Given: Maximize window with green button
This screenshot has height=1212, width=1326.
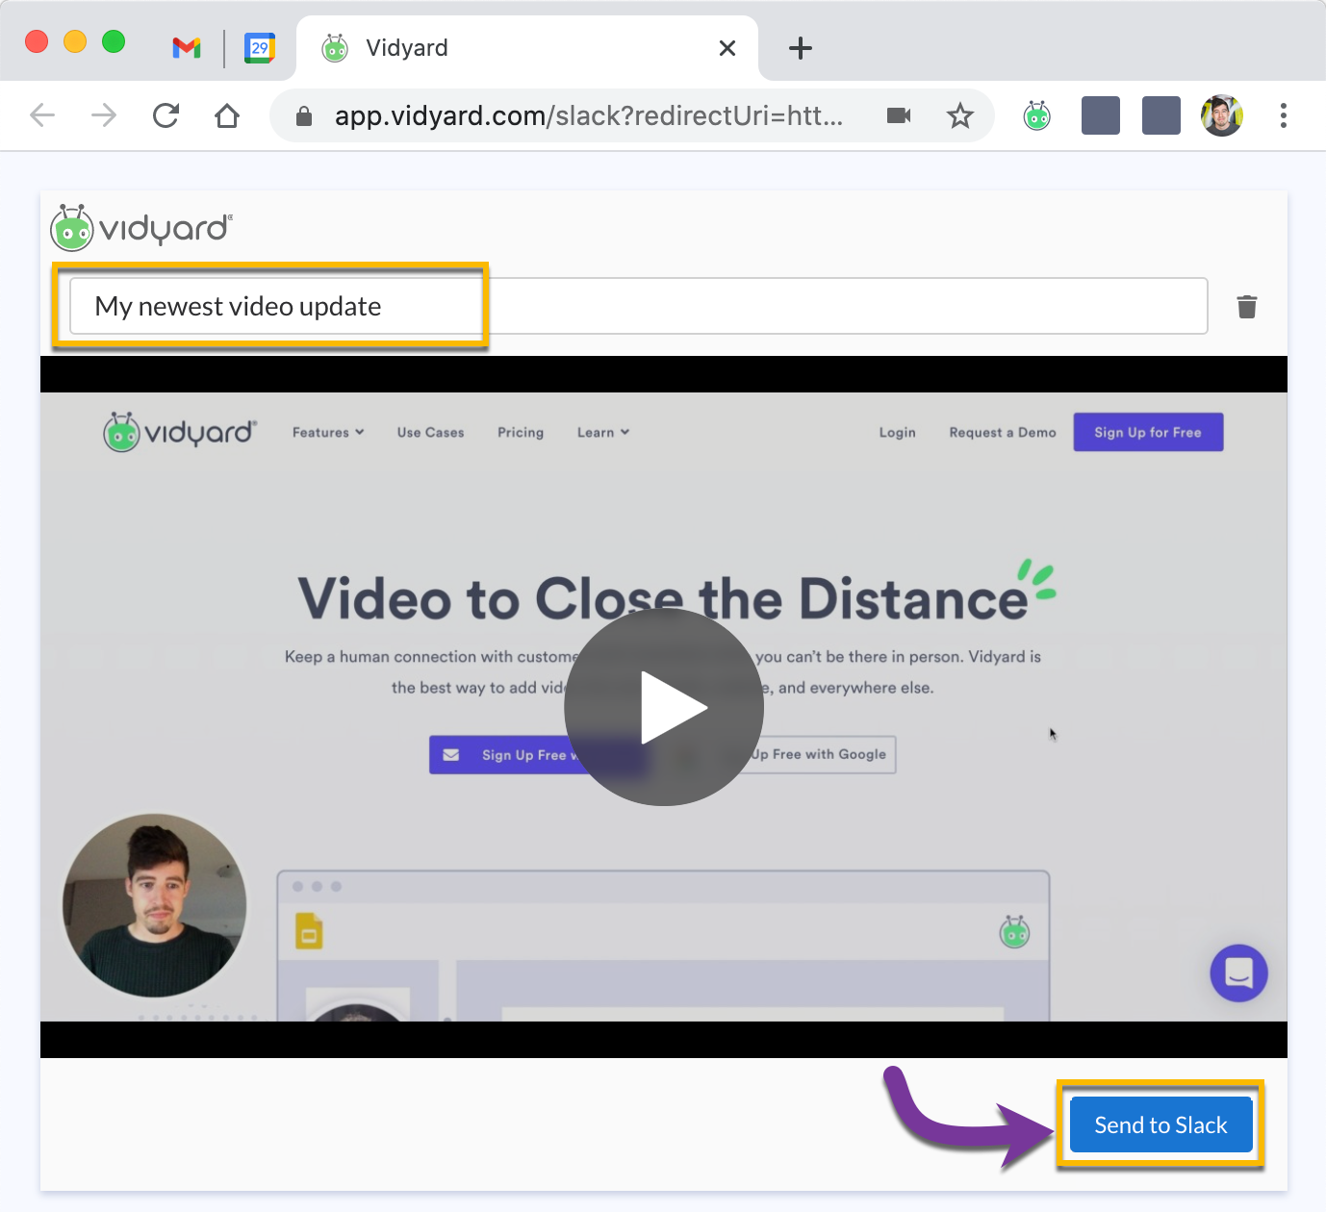Looking at the screenshot, I should tap(114, 41).
